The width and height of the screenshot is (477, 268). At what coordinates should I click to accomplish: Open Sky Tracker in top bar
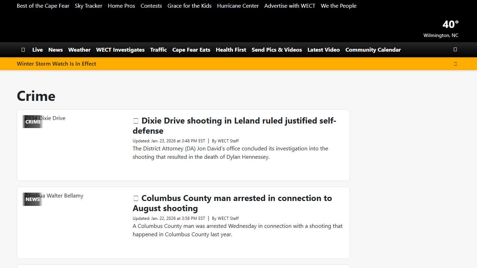[88, 6]
